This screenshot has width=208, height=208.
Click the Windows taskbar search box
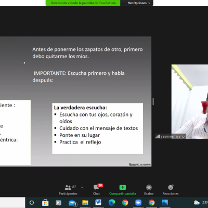12,202
